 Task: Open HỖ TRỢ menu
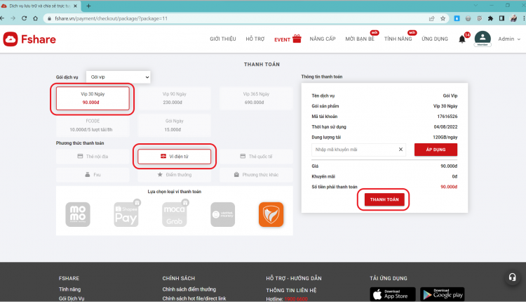[x=255, y=39]
